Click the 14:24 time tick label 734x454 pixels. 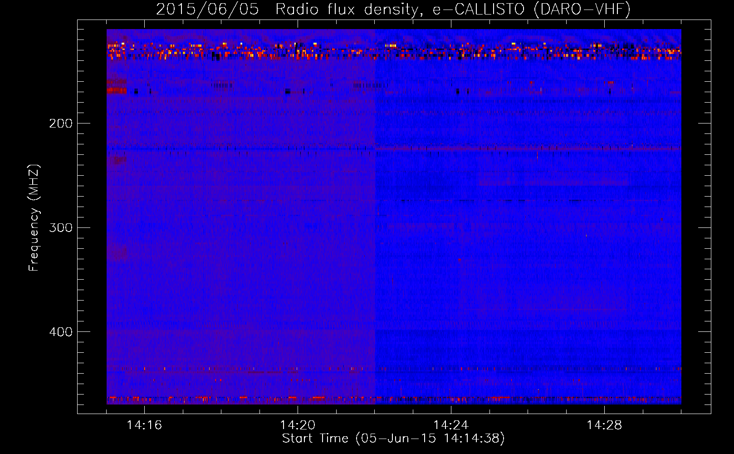coord(451,425)
